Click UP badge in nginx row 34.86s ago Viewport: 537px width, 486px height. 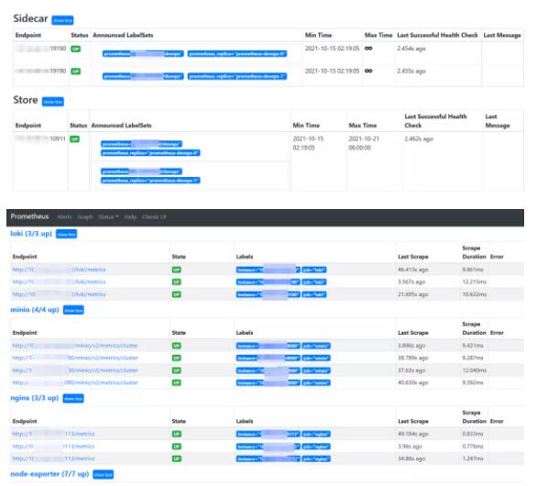point(176,458)
